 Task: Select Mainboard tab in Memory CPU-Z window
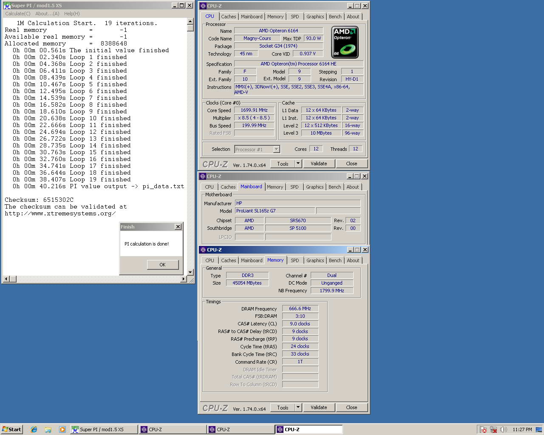pos(252,260)
